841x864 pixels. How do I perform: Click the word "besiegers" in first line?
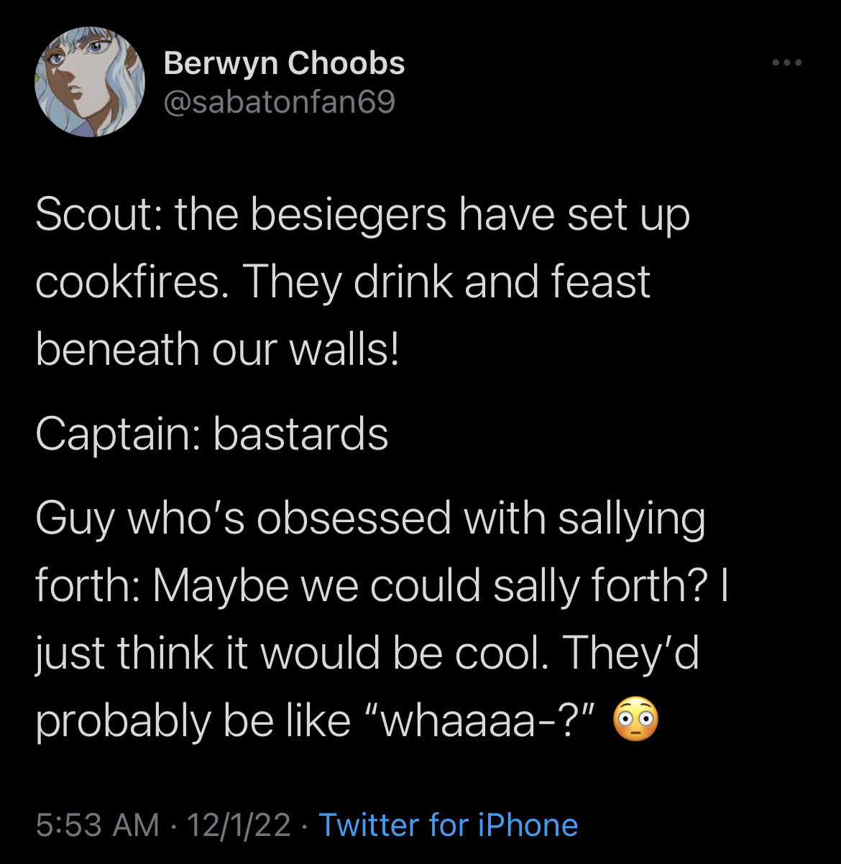click(x=348, y=214)
